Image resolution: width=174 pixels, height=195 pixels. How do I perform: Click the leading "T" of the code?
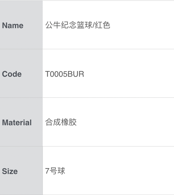48,74
